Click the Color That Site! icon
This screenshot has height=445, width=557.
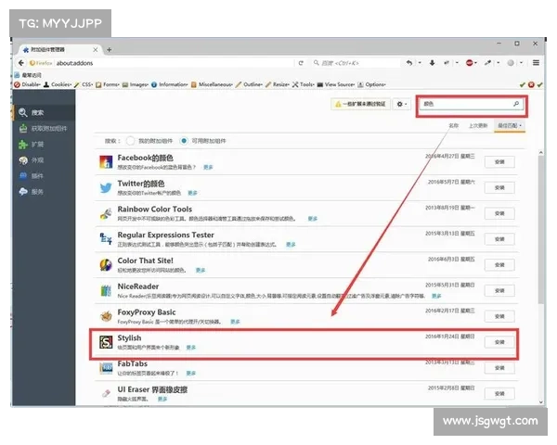106,265
